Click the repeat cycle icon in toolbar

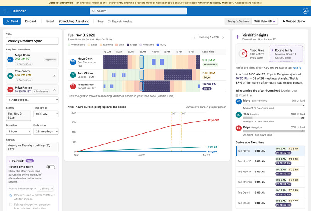click(x=109, y=22)
